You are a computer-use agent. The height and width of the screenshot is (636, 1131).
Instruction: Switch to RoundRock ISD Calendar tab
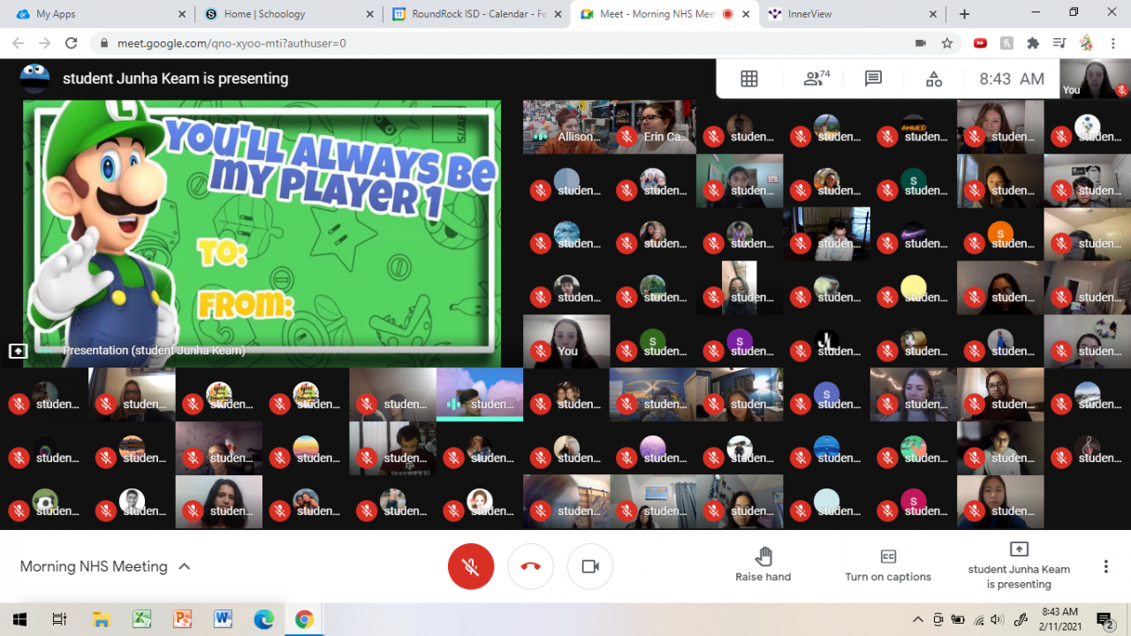click(x=477, y=14)
